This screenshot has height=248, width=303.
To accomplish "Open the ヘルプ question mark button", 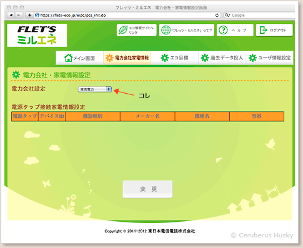I will [235, 30].
